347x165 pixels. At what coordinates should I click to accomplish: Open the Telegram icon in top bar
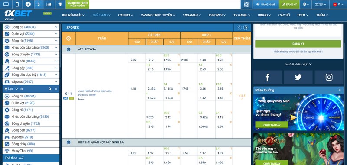click(28, 4)
